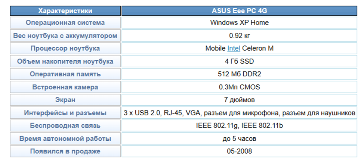Click the "Windows XP Home" cell
The image size is (364, 163).
pyautogui.click(x=239, y=23)
